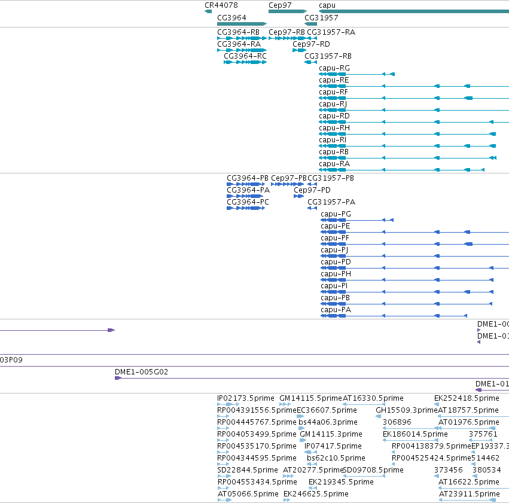Viewport: 509px width, 503px height.
Task: Click protein CG31957-PB
Action: (312, 184)
